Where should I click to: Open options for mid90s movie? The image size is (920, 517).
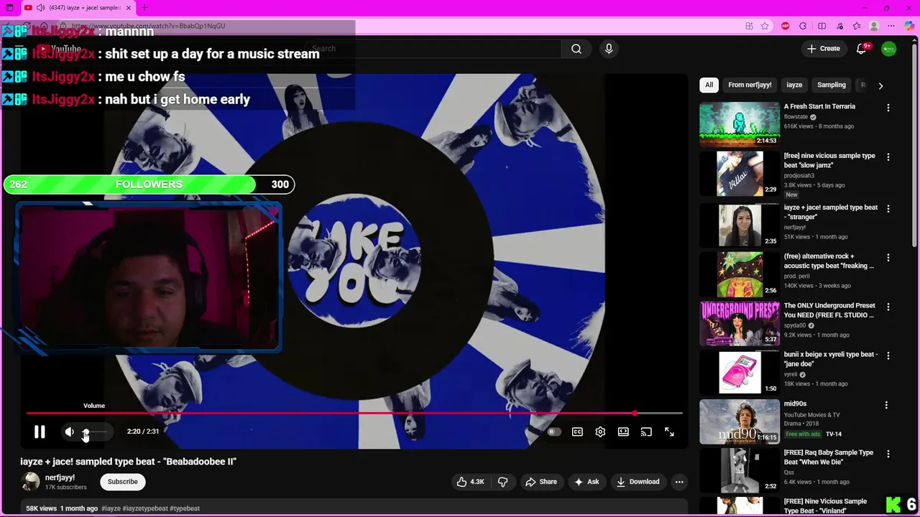coord(888,405)
